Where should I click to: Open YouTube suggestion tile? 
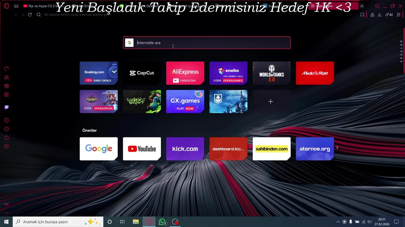[142, 148]
